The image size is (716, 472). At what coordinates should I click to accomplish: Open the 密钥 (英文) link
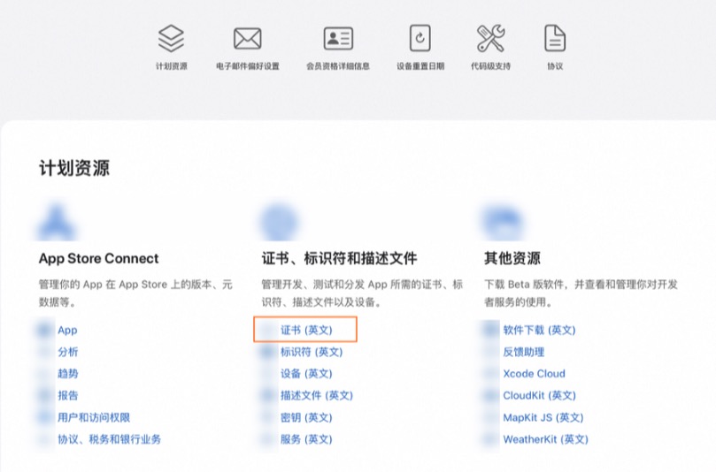306,417
